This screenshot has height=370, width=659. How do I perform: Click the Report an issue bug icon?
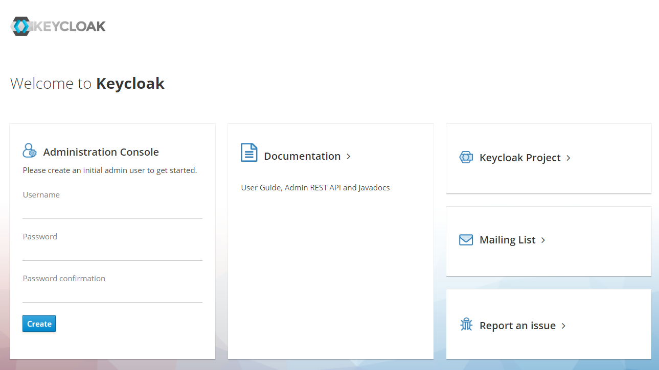[x=466, y=325]
